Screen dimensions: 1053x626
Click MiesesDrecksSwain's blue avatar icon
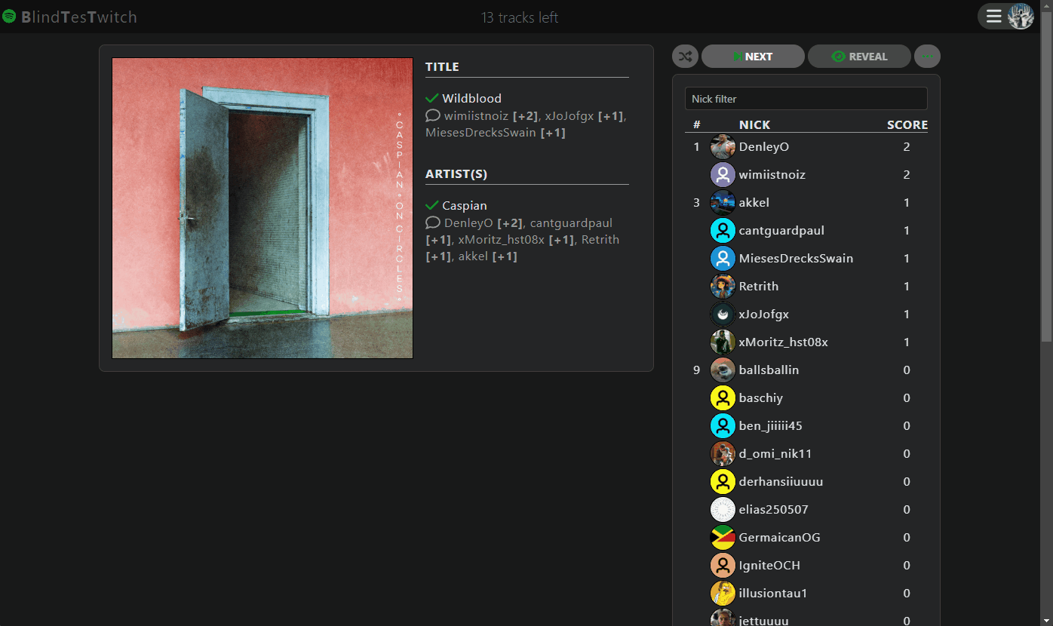click(x=723, y=259)
